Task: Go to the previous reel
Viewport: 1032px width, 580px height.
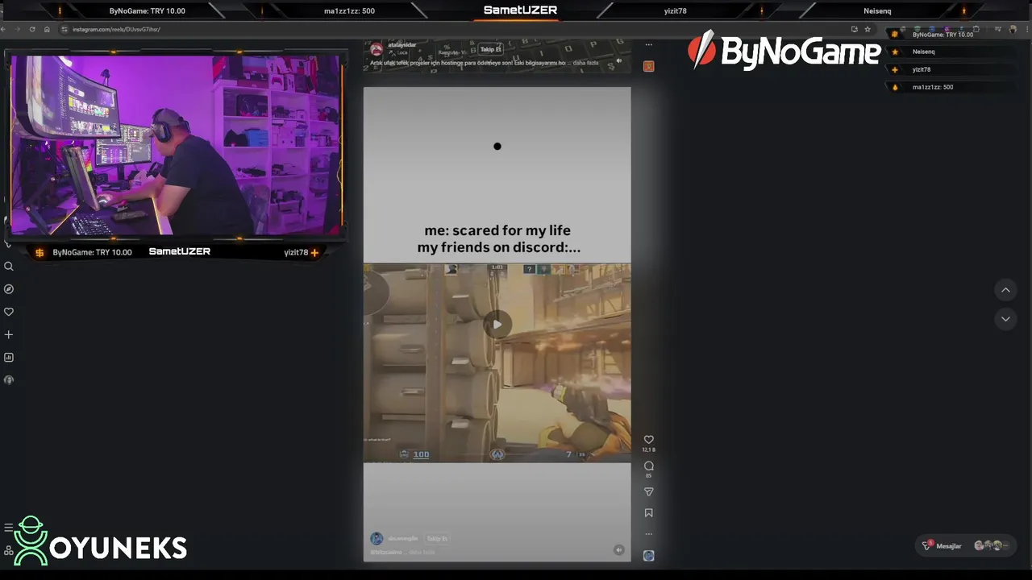Action: point(1005,289)
